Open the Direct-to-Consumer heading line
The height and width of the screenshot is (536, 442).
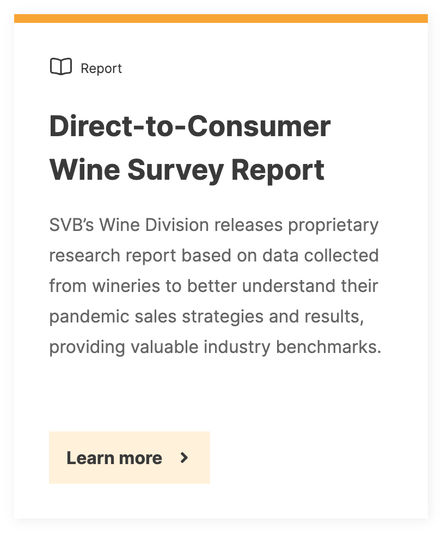coord(190,126)
